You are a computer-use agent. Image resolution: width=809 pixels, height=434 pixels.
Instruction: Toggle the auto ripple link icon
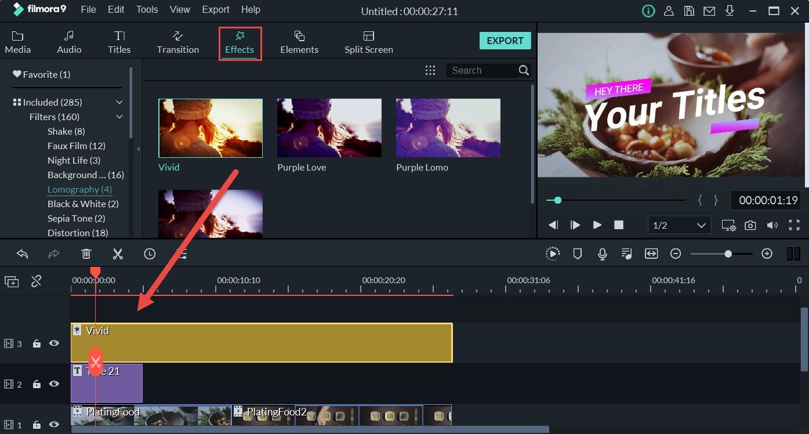[x=37, y=281]
